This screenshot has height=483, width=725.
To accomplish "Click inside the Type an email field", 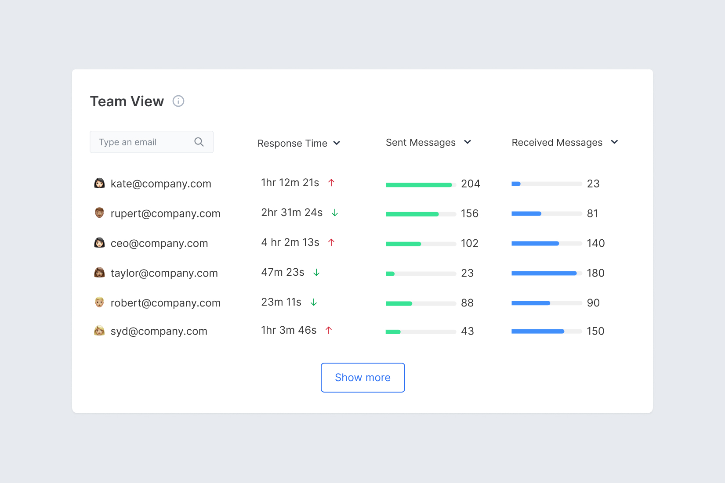I will (141, 142).
